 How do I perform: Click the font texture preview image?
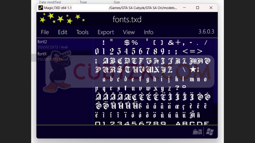point(153,83)
